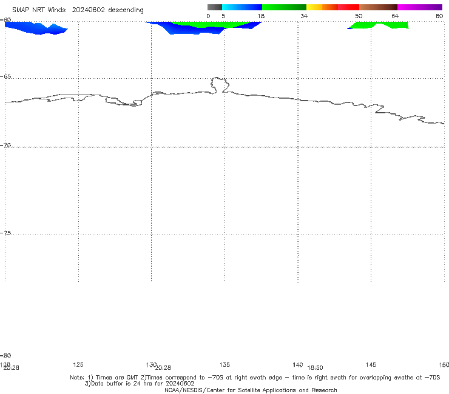
Task: Select the cyan-to-blue segment of the color scale
Action: (242, 7)
